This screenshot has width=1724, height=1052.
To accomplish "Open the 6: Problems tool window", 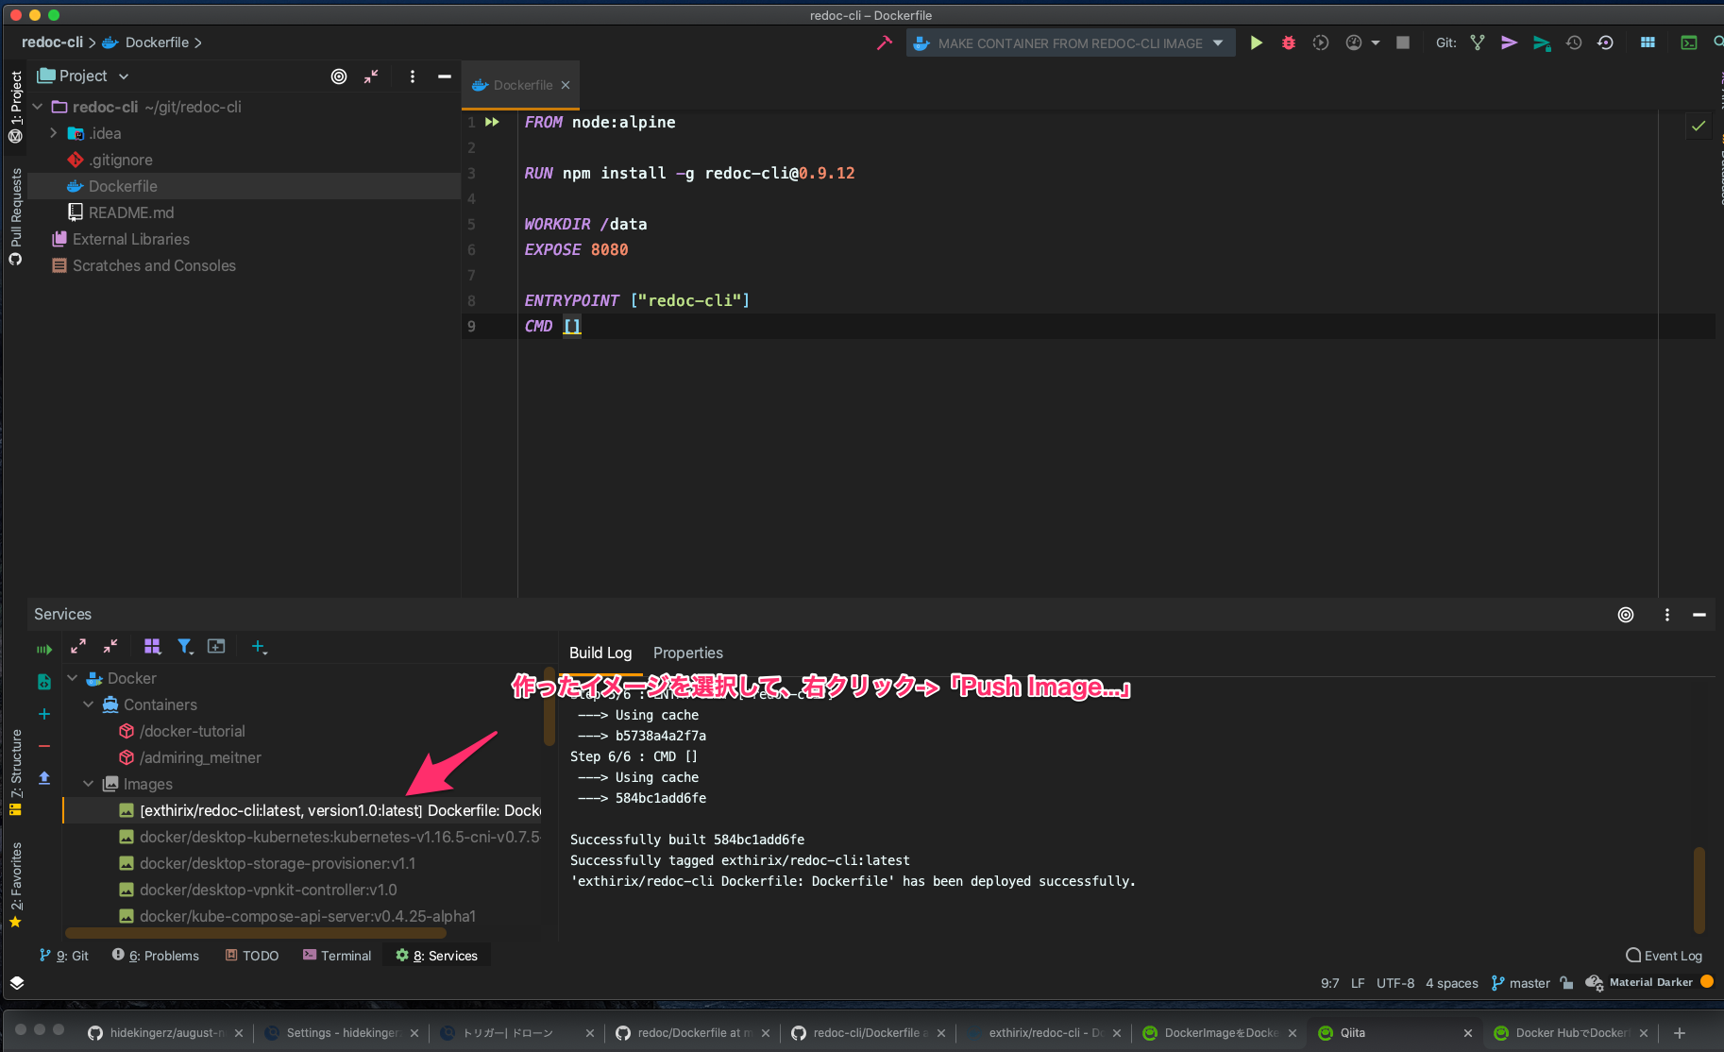I will [156, 956].
